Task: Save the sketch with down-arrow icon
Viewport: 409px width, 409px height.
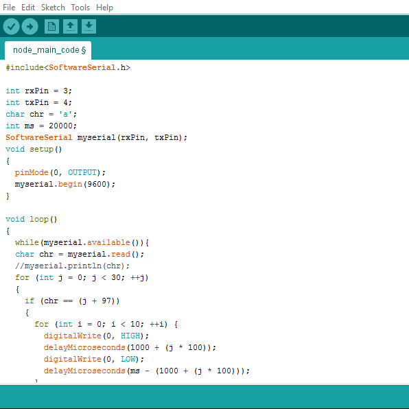Action: 89,26
